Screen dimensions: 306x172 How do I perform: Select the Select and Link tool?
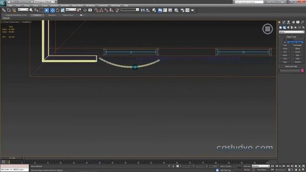[3, 10]
